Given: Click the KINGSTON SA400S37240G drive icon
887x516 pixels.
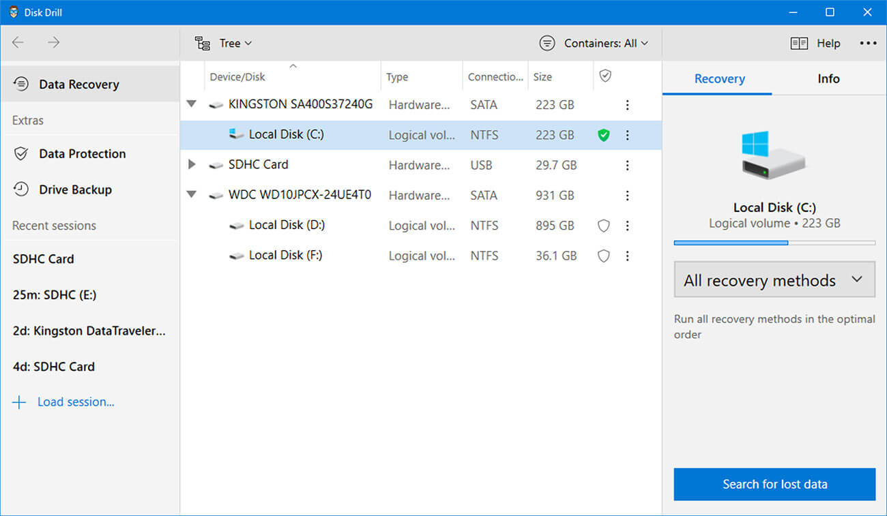Looking at the screenshot, I should click(216, 105).
